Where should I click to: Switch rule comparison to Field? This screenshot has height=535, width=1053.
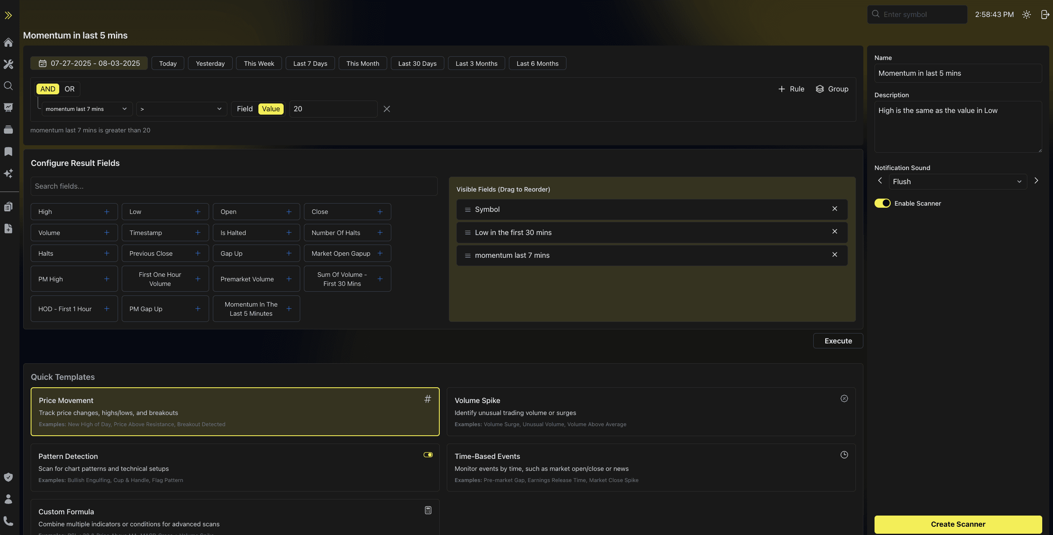tap(244, 109)
